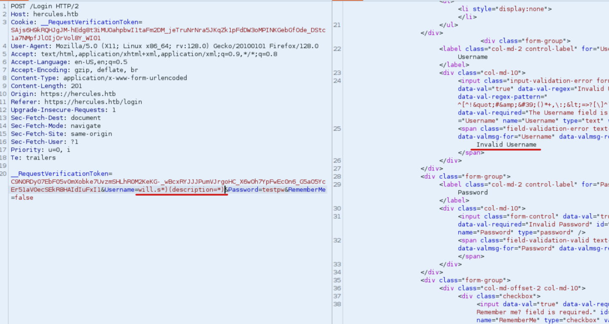Image resolution: width=609 pixels, height=324 pixels.
Task: Click the 'span class="field-validation-error' tag in the response
Action: (534, 129)
